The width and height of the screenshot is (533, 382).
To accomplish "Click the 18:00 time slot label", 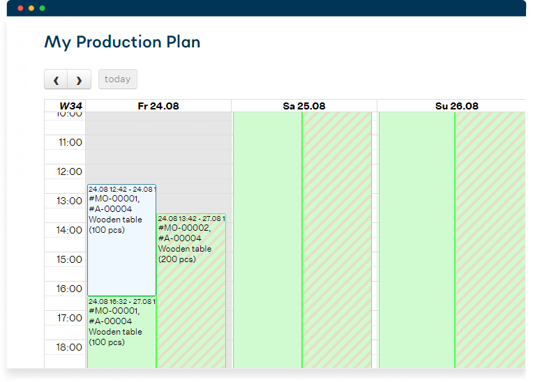I will 70,347.
